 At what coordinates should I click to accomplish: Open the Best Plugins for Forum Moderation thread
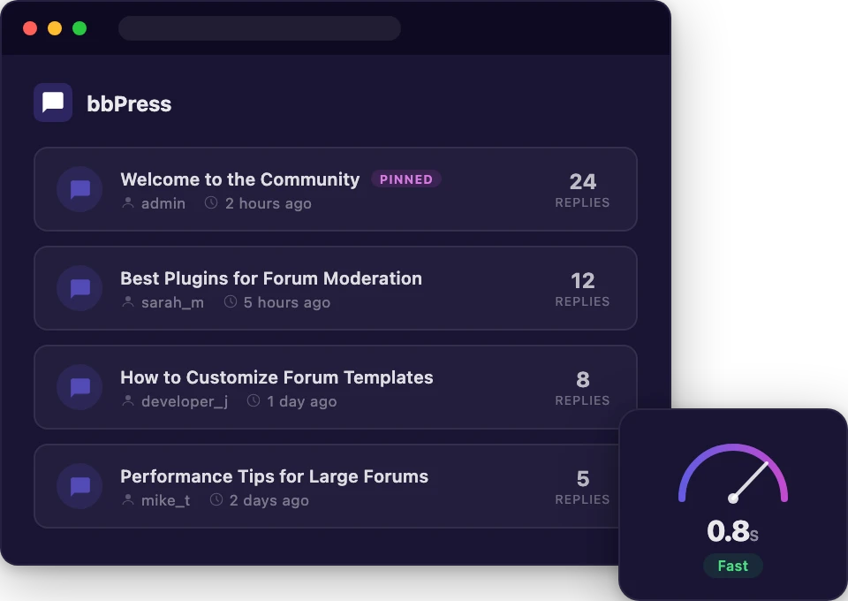[271, 278]
